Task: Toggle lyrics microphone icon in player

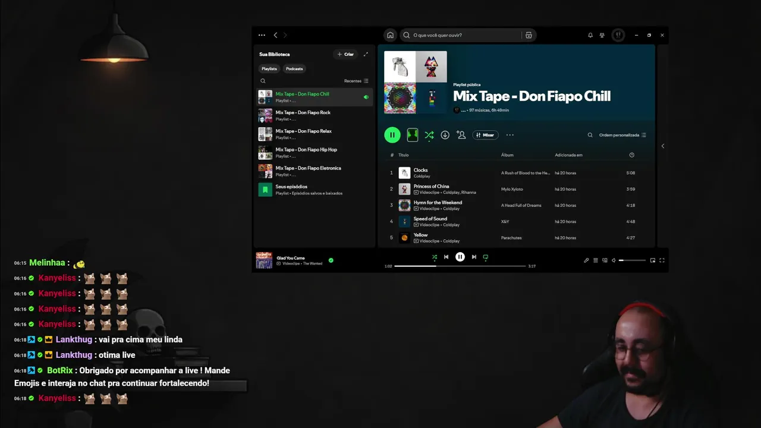Action: (x=586, y=260)
